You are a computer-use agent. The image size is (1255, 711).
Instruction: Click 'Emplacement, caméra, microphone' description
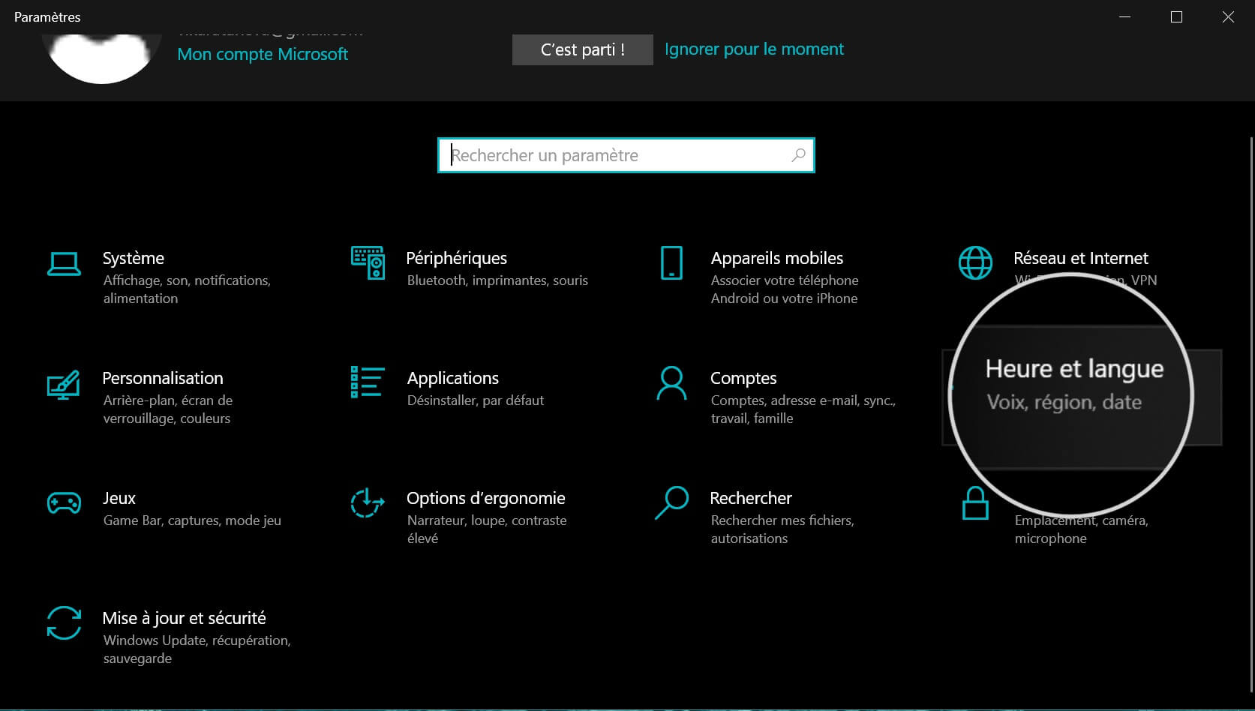pos(1081,529)
